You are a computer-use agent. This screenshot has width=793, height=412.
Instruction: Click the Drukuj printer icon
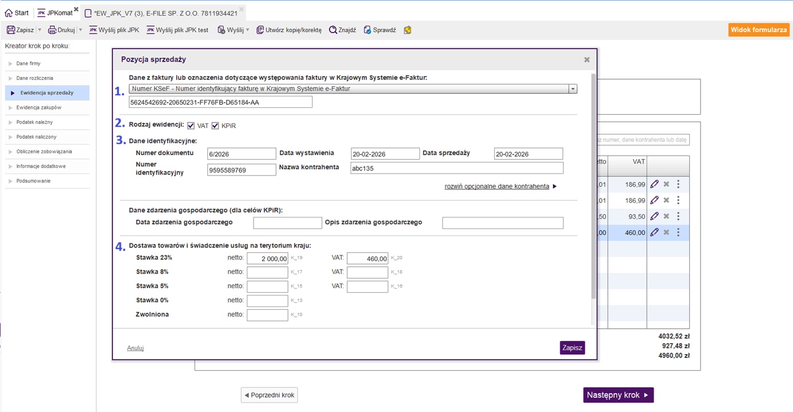click(x=52, y=30)
